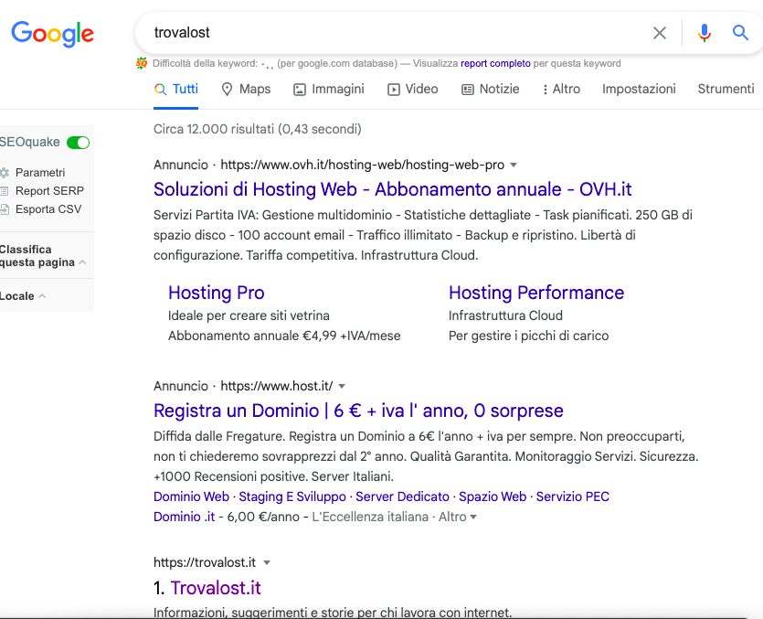Click Report SERP in SEOquake panel

[49, 191]
